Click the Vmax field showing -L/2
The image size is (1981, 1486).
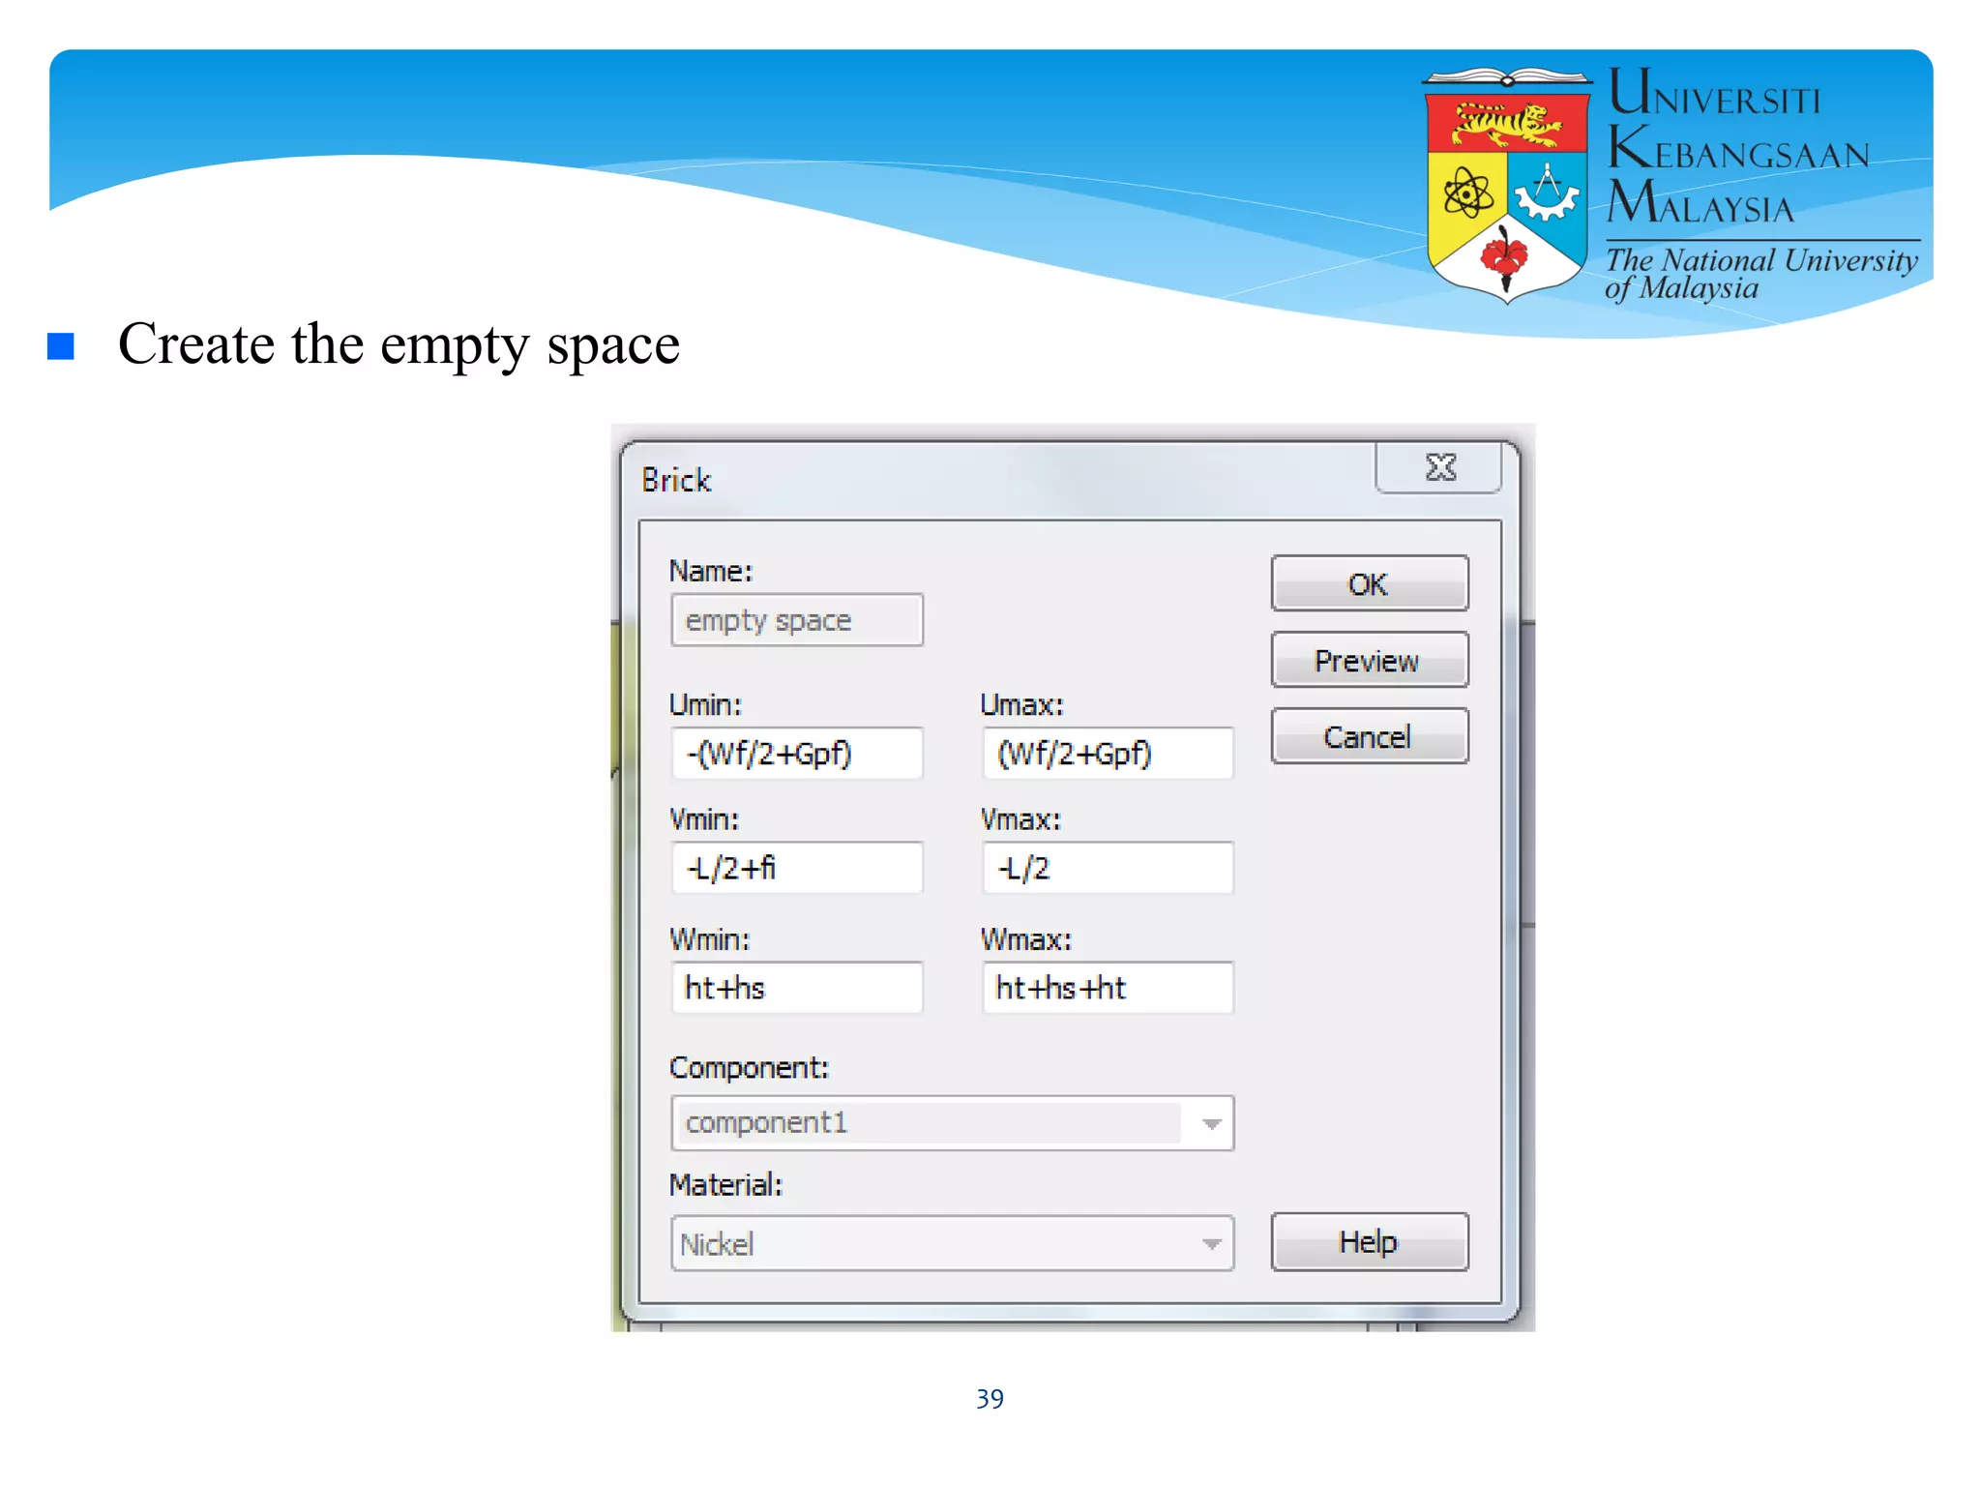tap(1108, 868)
